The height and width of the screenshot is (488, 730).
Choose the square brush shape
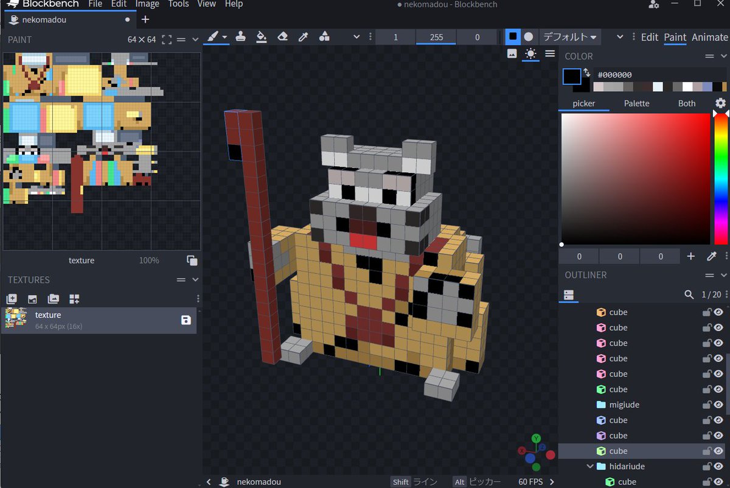point(513,37)
